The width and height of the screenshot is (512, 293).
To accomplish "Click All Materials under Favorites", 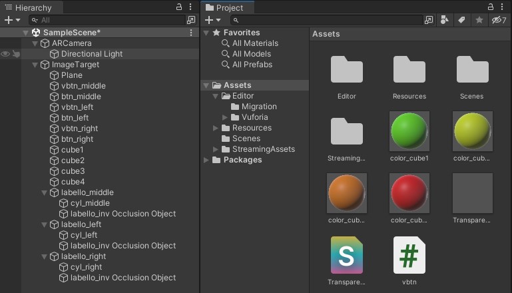I will point(255,43).
